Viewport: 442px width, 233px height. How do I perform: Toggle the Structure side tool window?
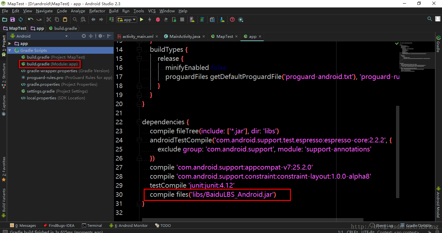(x=4, y=76)
